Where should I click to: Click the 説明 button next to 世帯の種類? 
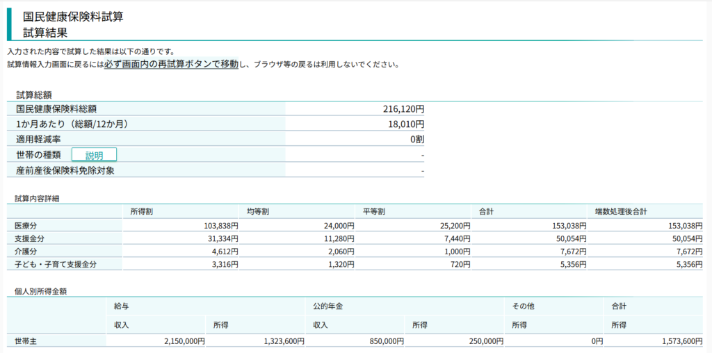pos(94,155)
